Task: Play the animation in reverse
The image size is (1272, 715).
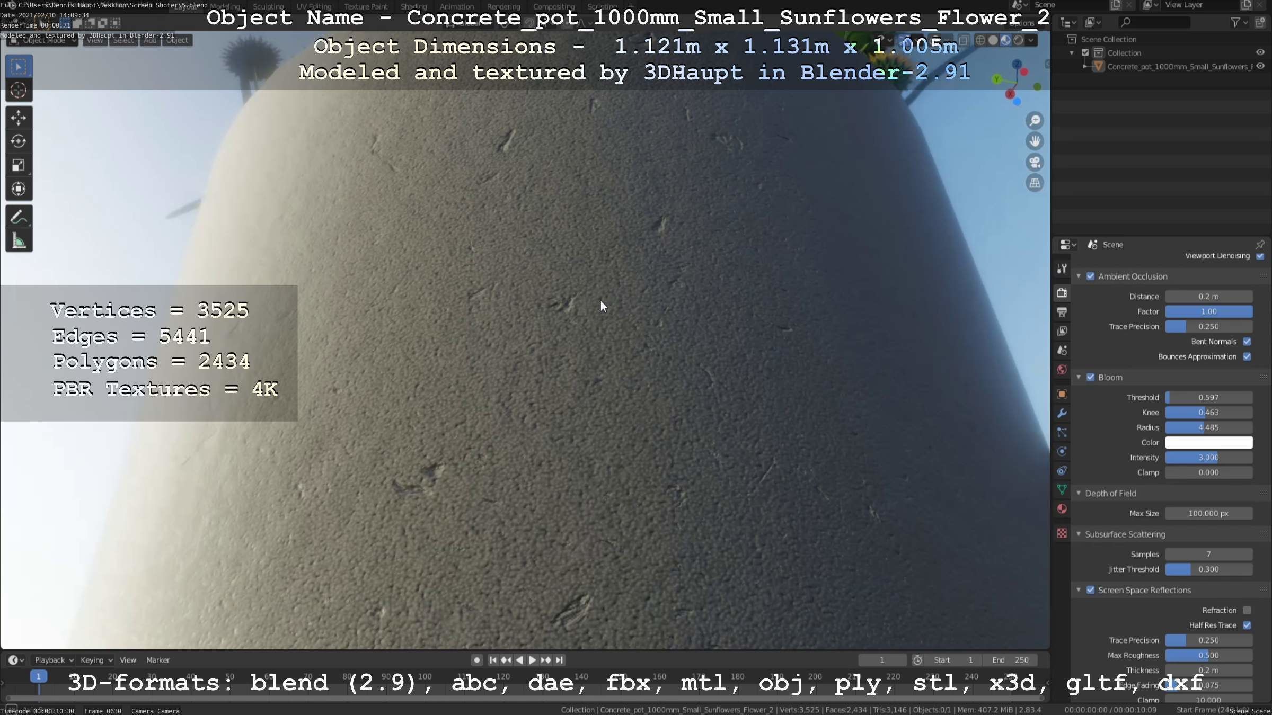Action: coord(519,660)
